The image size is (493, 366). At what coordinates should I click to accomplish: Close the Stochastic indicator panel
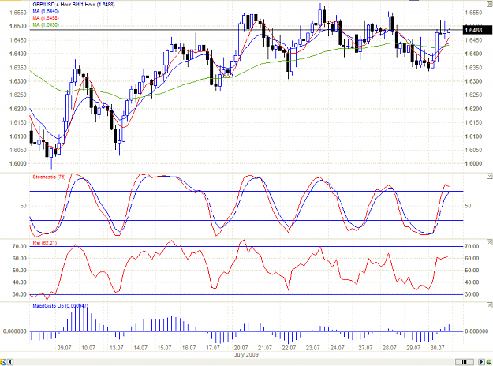pos(489,177)
